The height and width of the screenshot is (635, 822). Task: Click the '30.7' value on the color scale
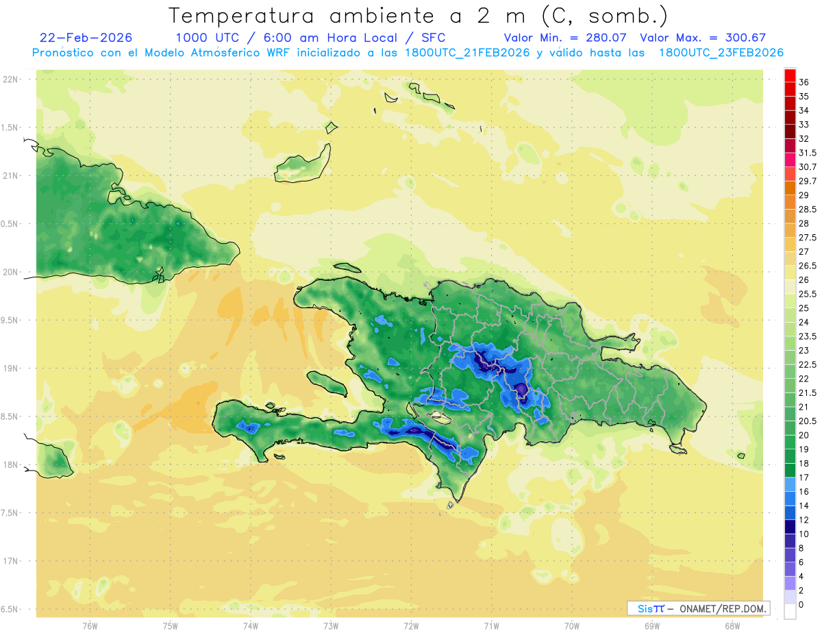click(808, 167)
